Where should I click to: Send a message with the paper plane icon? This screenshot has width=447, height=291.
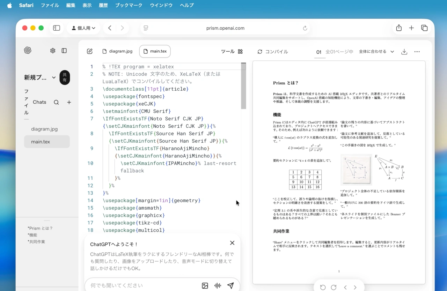[230, 285]
